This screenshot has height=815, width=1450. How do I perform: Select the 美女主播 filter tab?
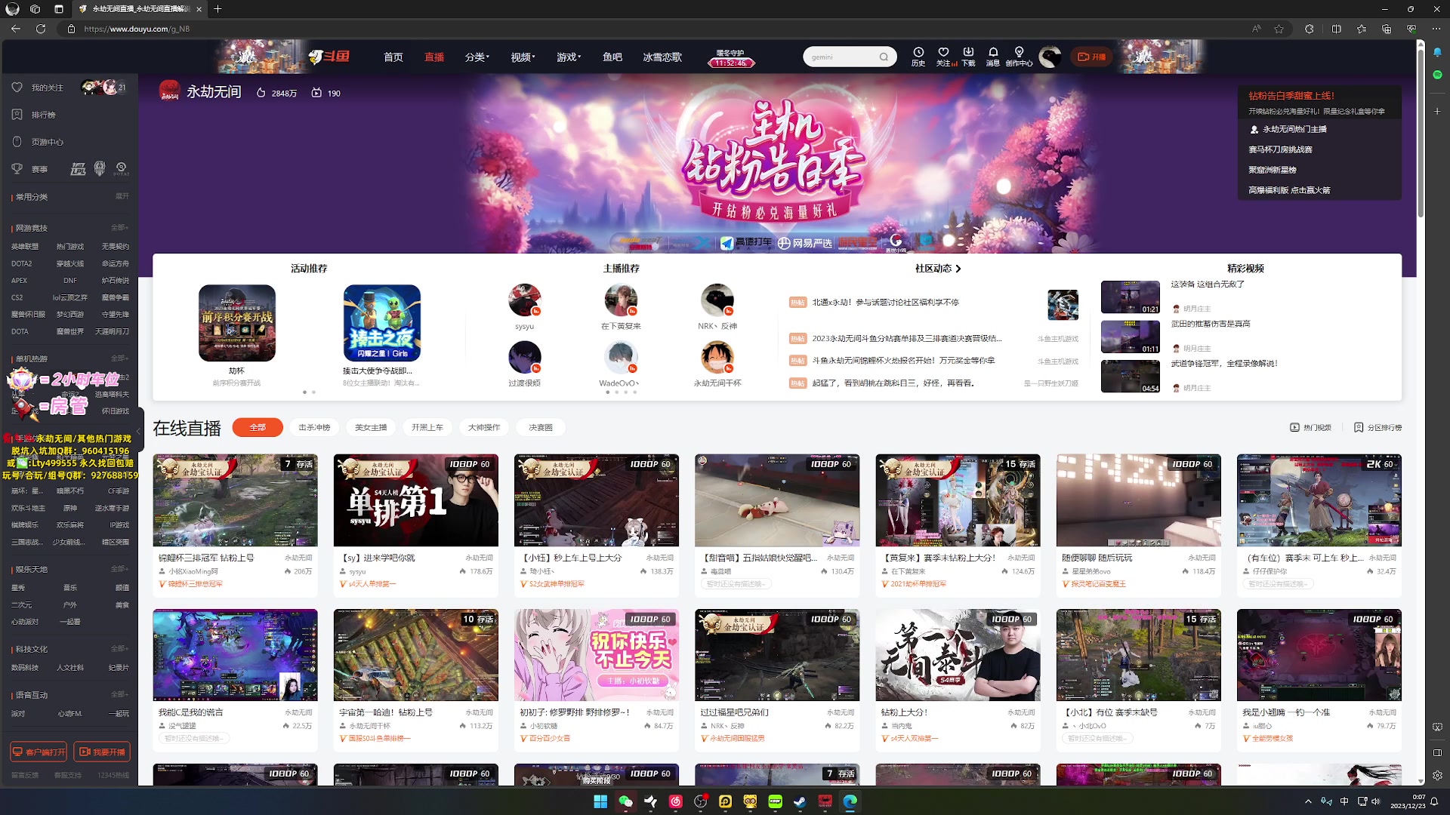tap(371, 427)
